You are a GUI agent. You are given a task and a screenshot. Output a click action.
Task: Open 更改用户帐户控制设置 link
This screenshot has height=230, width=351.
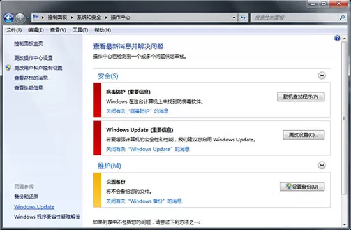38,68
